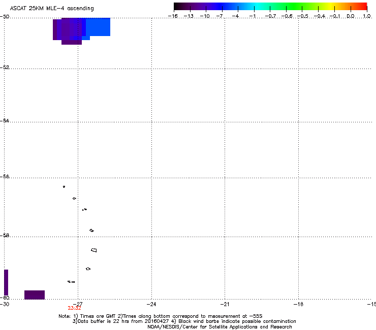Click the latitude label '-58'

5,236
